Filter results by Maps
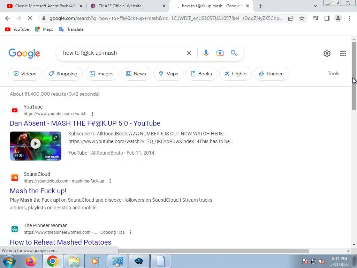The height and width of the screenshot is (268, 357). [x=168, y=74]
